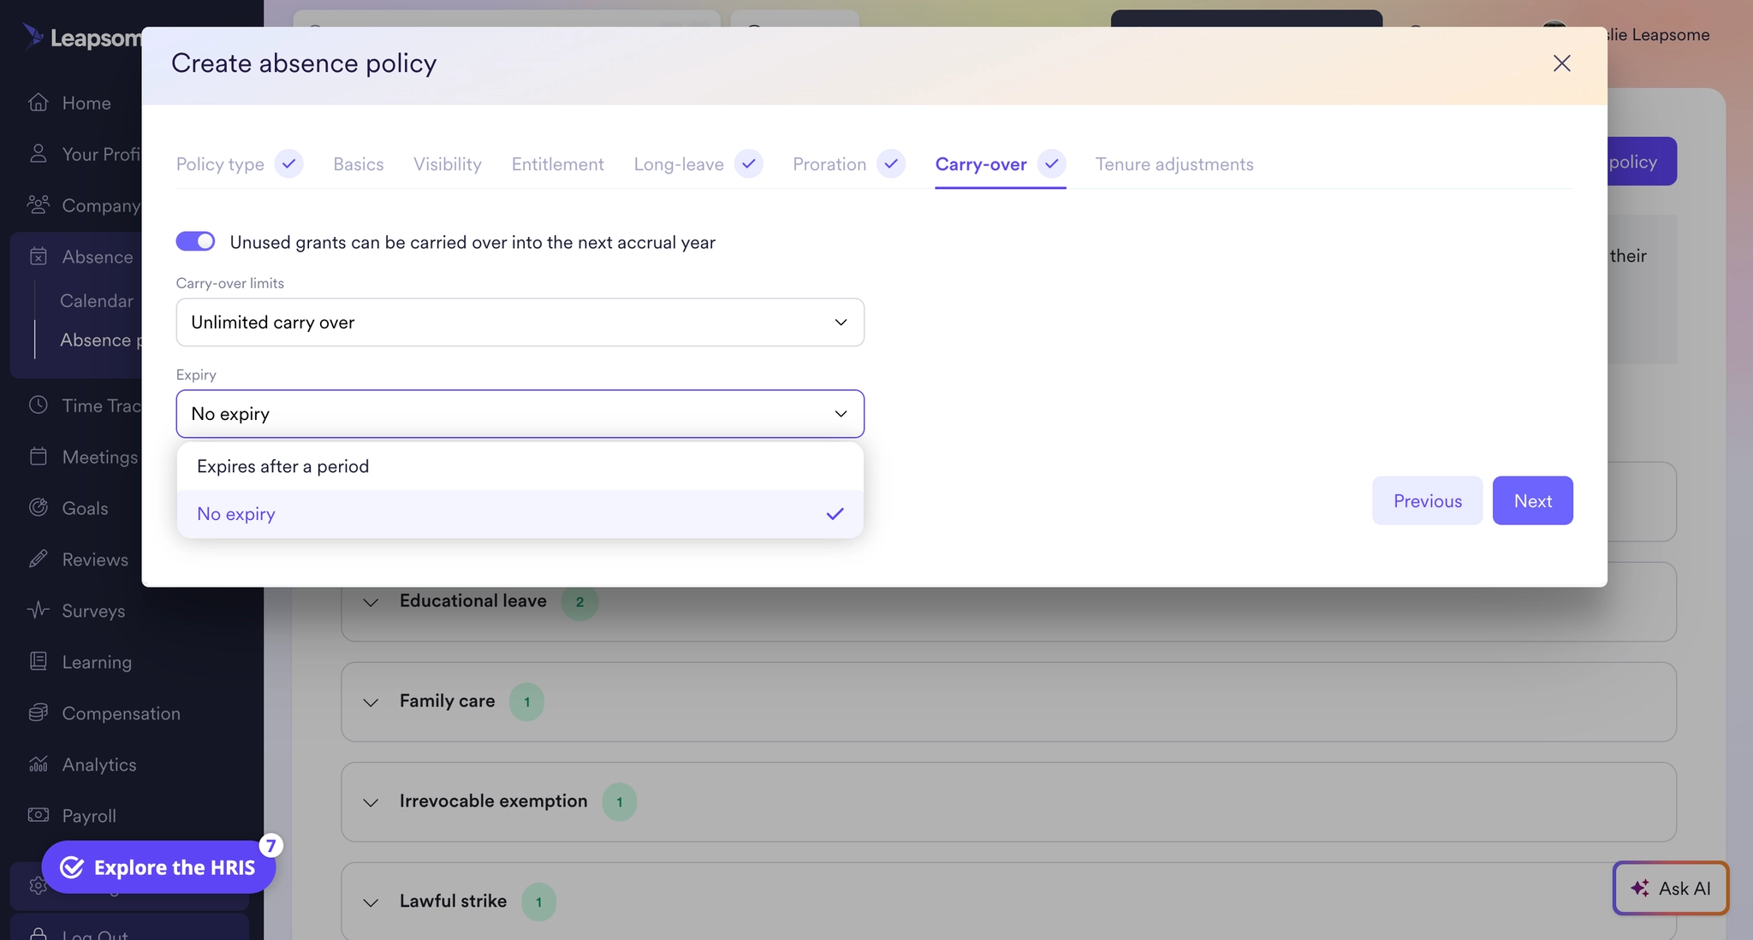Disable unused grants carry-over toggle

(x=195, y=241)
